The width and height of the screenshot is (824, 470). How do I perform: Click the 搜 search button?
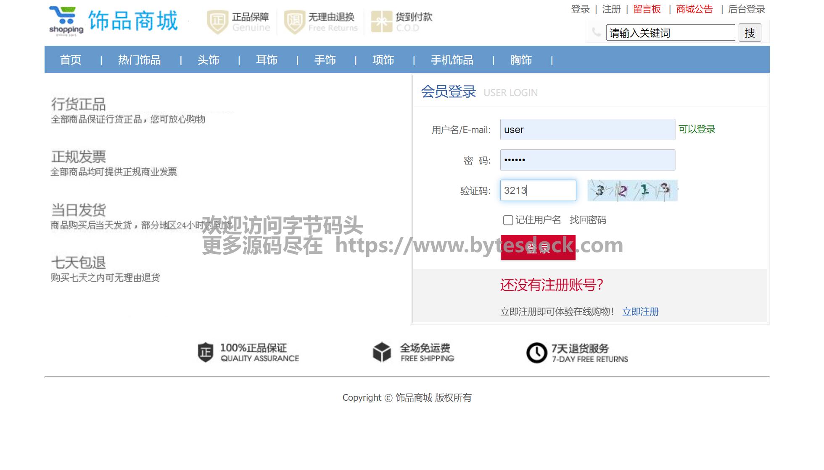pyautogui.click(x=750, y=33)
